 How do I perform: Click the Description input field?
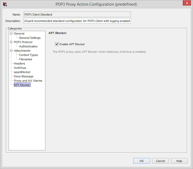tap(77, 21)
